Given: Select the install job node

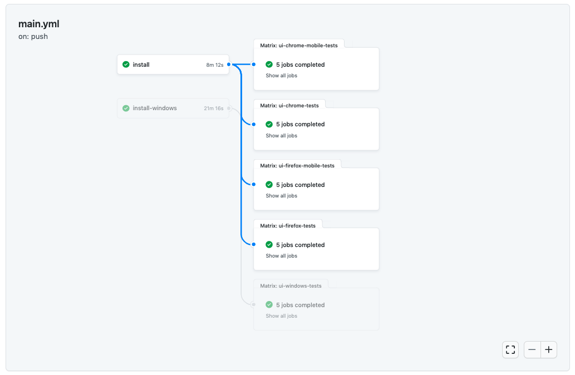Looking at the screenshot, I should (x=173, y=65).
